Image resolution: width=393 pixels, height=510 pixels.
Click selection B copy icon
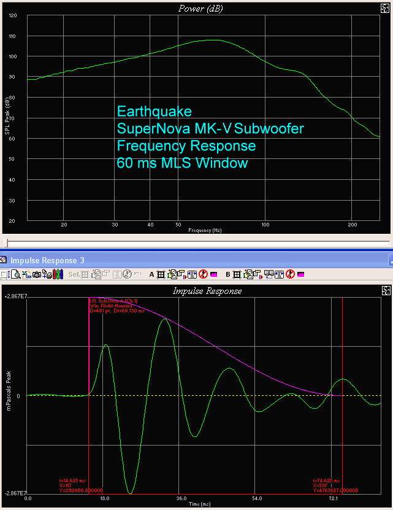point(249,275)
